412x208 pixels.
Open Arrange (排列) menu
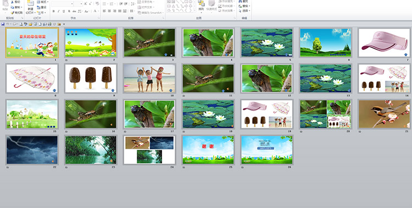click(201, 7)
